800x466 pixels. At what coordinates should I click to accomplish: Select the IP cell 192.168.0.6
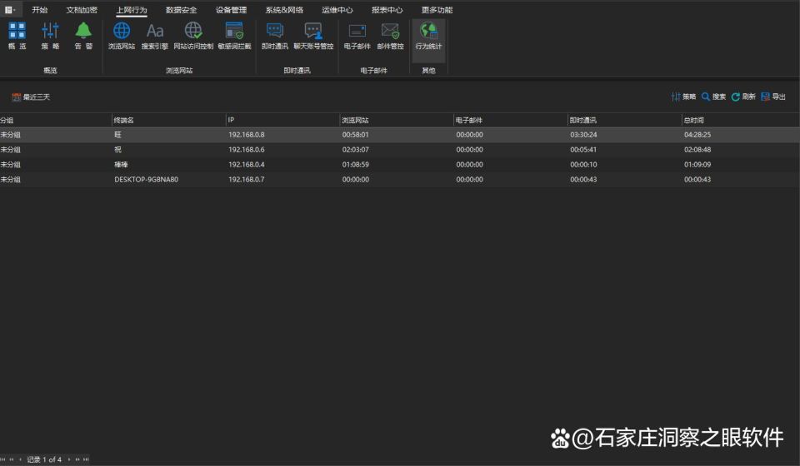pos(247,150)
